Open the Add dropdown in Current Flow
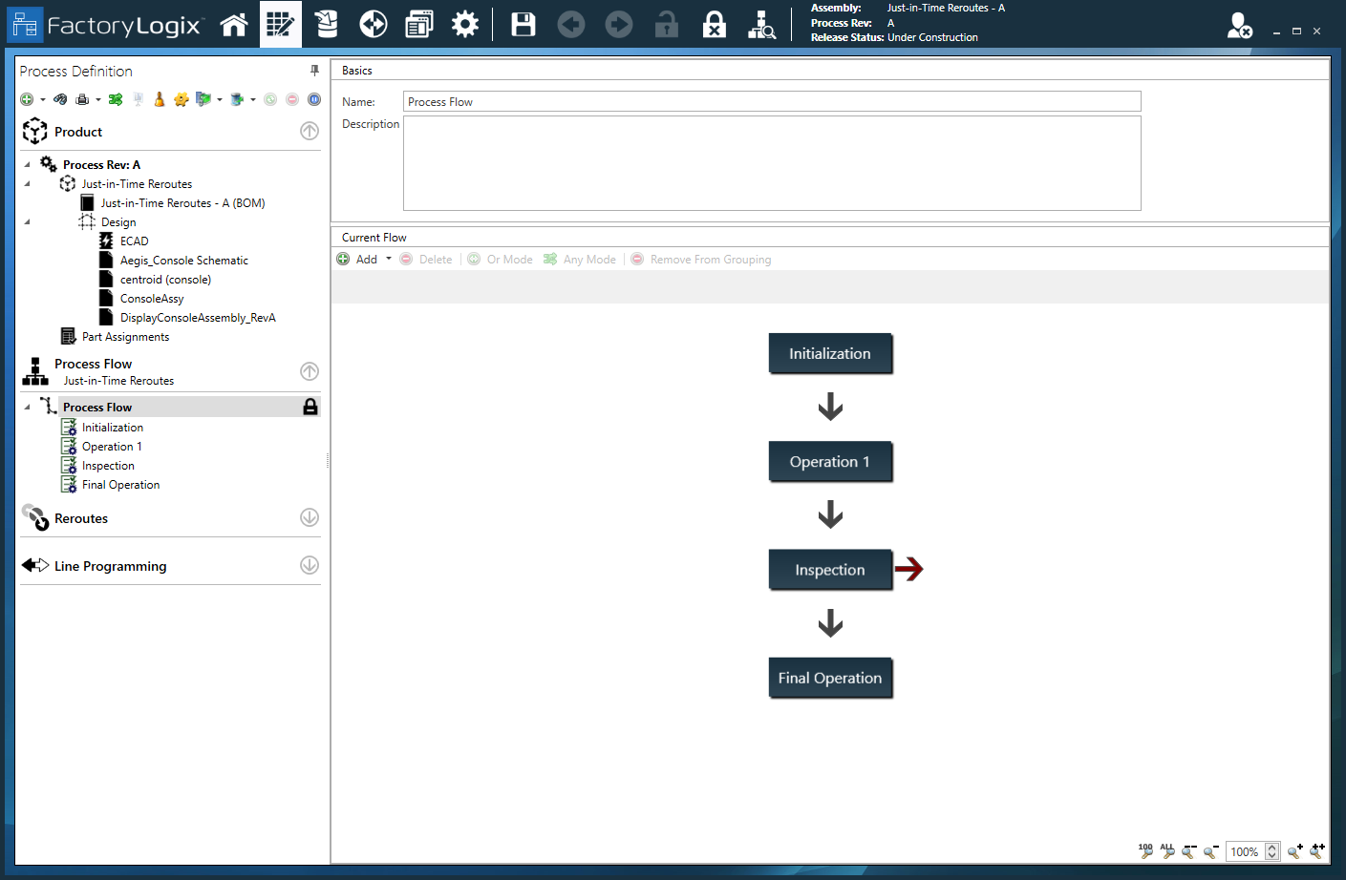This screenshot has width=1346, height=880. click(x=389, y=259)
